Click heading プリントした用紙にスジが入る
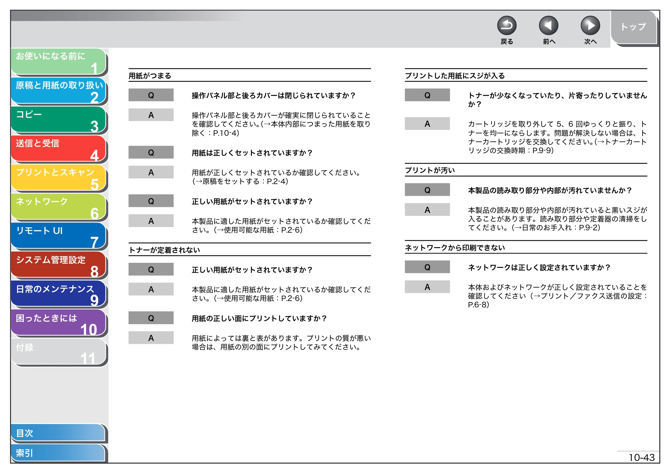This screenshot has height=474, width=670. pyautogui.click(x=455, y=76)
